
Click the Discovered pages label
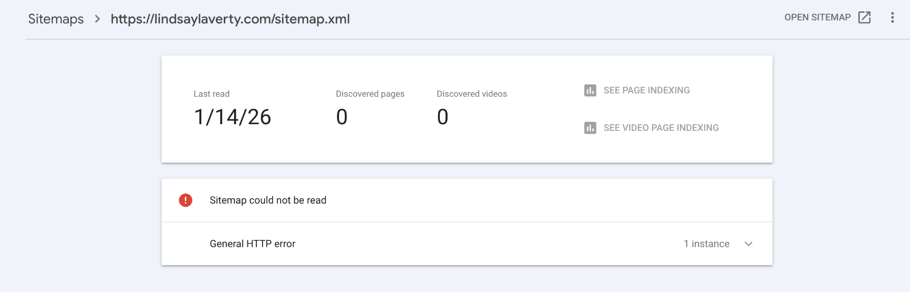[370, 94]
